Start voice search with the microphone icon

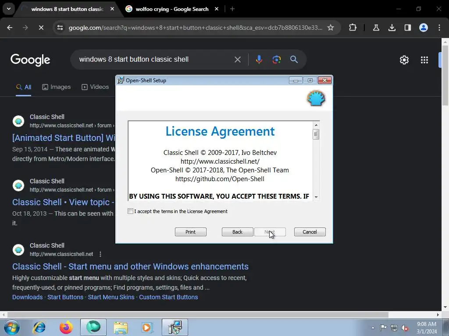coord(259,59)
